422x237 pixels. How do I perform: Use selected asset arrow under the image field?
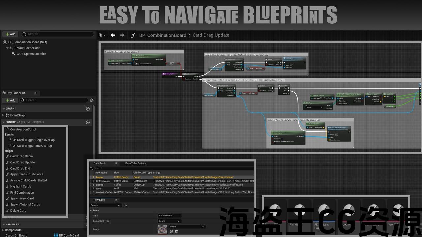pyautogui.click(x=171, y=231)
